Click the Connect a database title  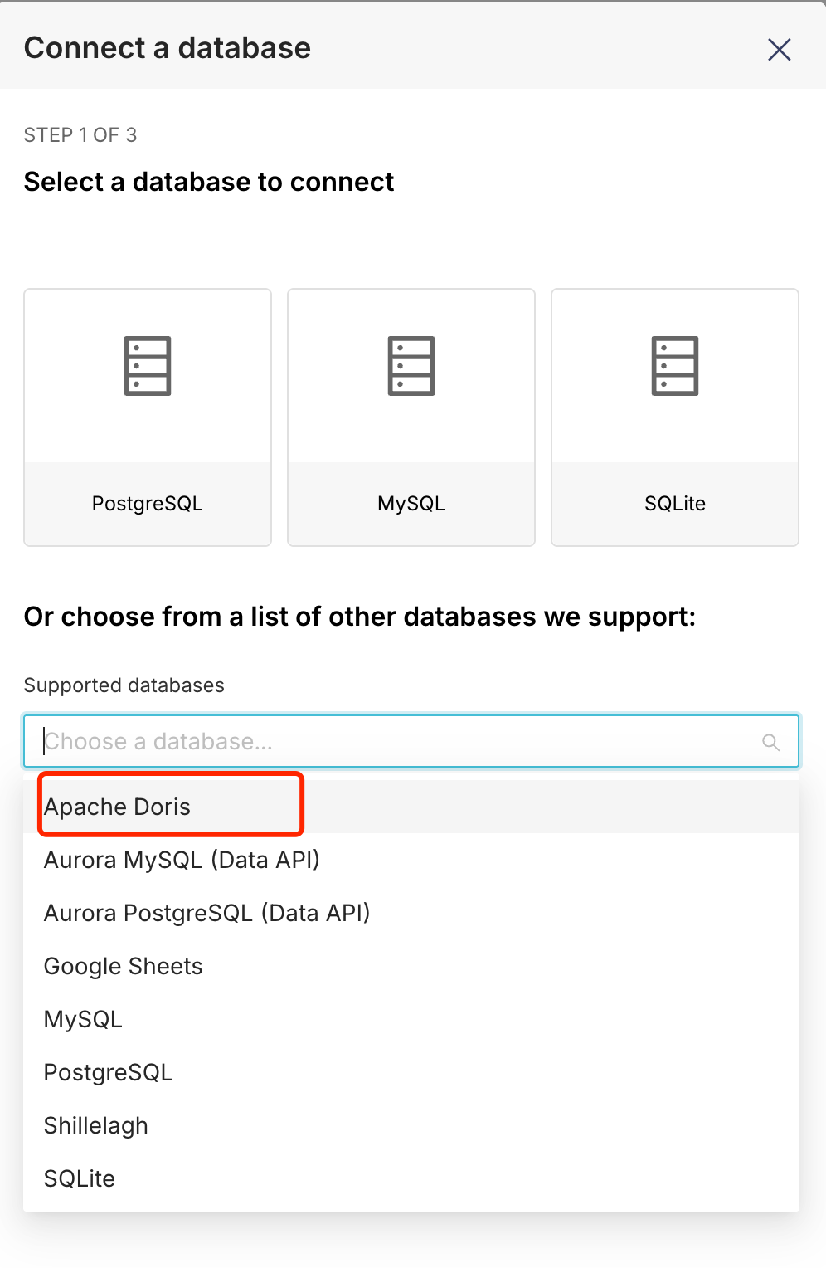pos(167,47)
